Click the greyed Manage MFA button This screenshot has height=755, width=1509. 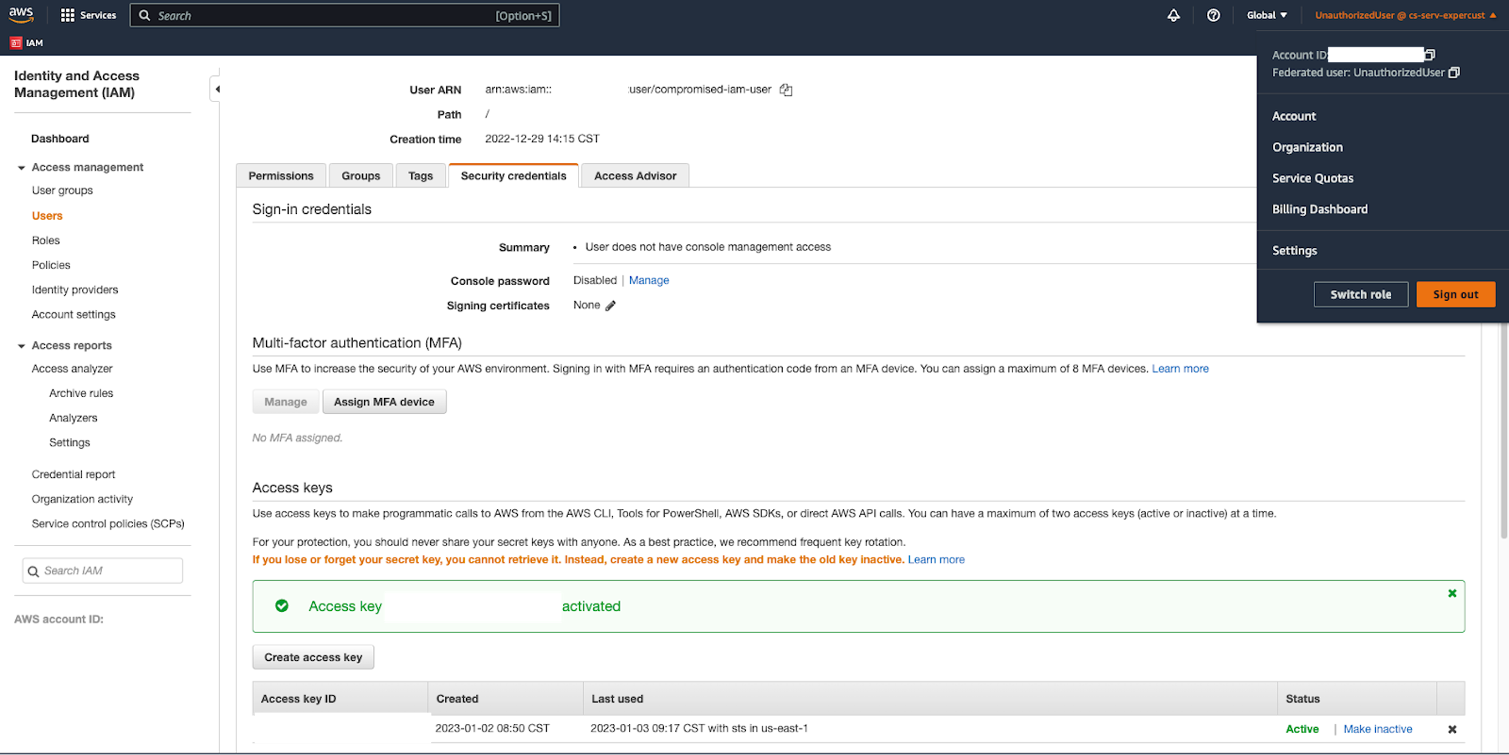pos(285,401)
